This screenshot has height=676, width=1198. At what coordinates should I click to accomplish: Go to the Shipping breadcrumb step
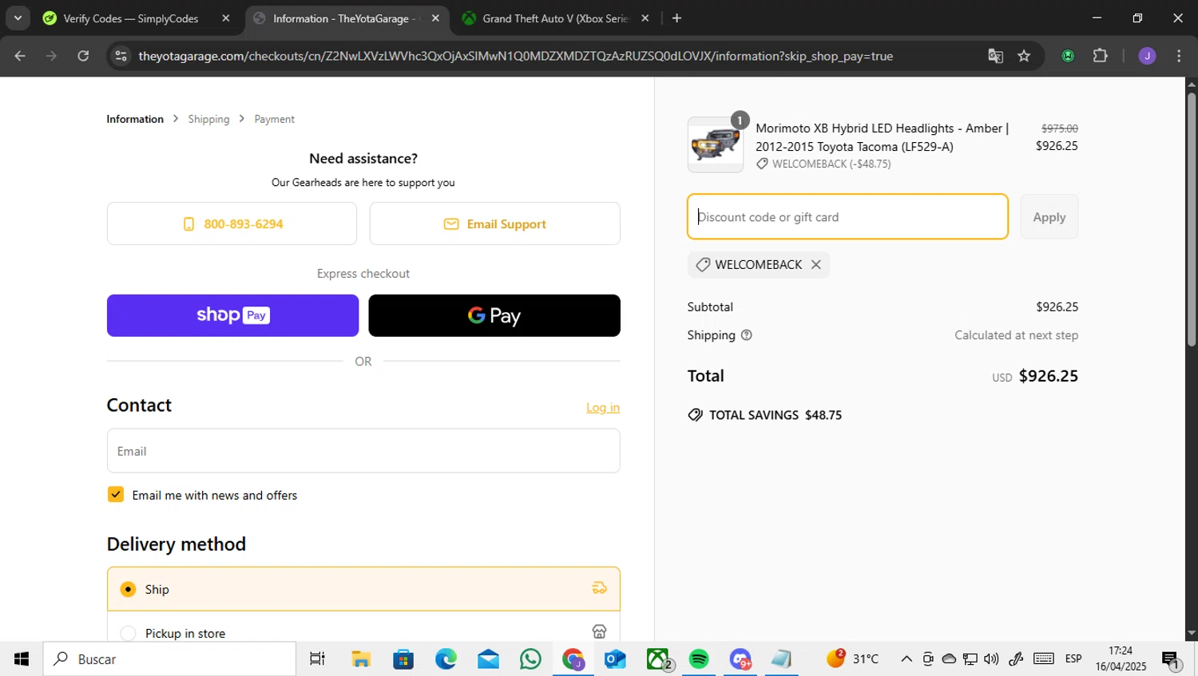point(208,119)
